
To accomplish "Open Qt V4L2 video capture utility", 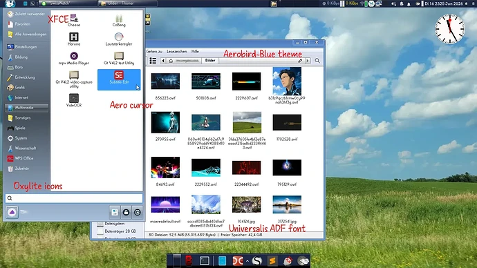I will click(73, 79).
